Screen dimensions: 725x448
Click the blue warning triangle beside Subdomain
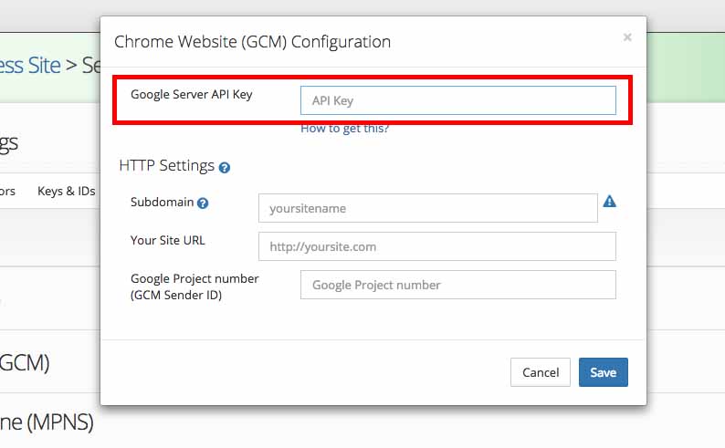pos(610,202)
